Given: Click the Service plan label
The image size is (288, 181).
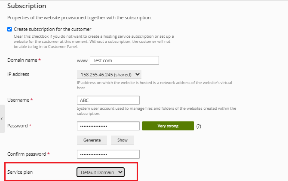Looking at the screenshot, I should (x=20, y=172).
